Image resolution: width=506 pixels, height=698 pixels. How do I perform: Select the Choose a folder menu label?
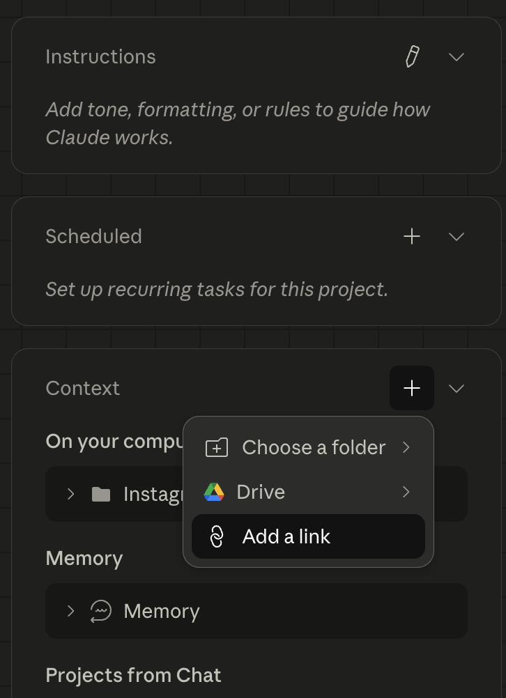pos(314,448)
